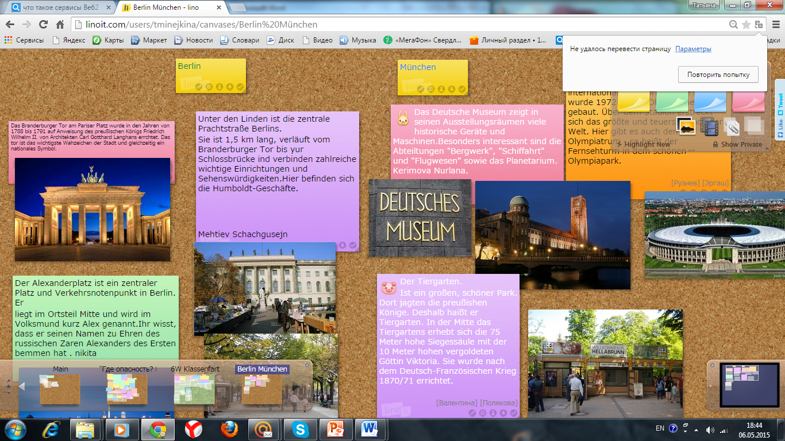Add a new green sticky note

[x=672, y=102]
